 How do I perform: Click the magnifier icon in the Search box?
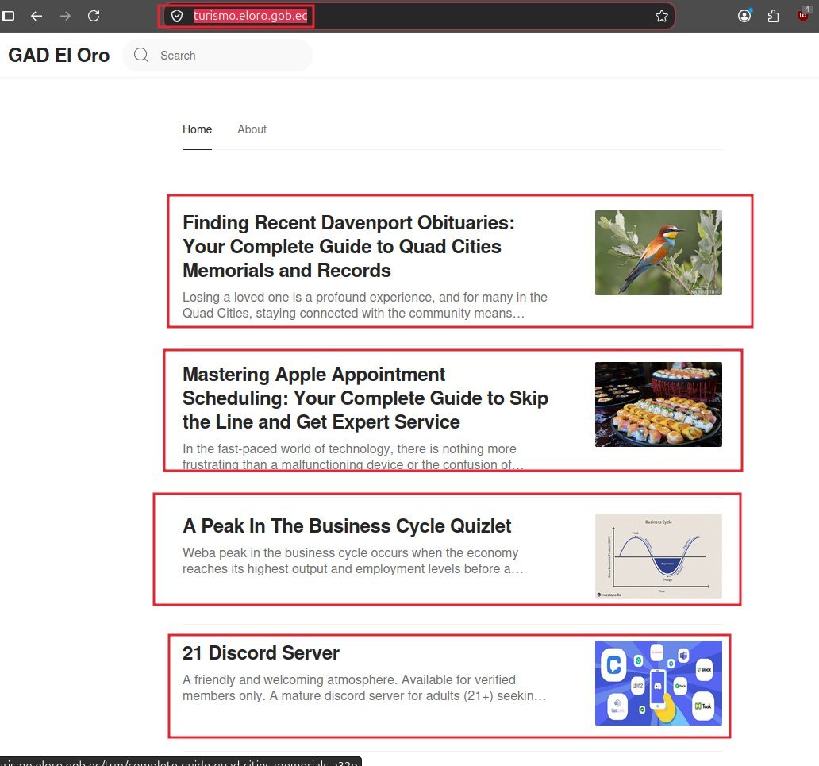click(141, 55)
